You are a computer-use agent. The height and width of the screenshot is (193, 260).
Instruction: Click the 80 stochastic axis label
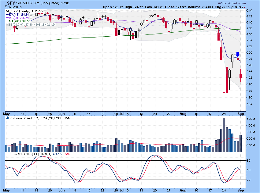(x=249, y=161)
